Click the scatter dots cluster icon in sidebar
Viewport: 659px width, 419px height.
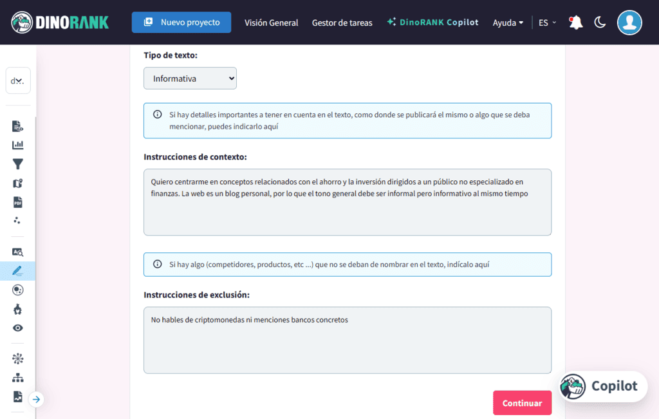[17, 221]
